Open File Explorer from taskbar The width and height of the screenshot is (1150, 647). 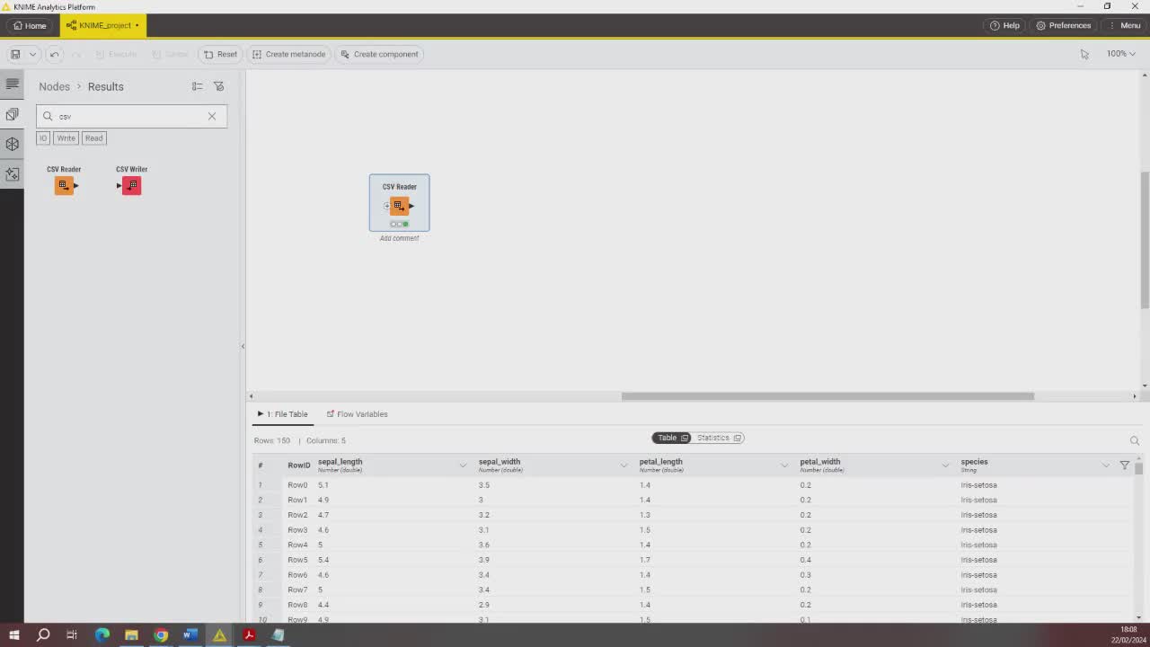(x=131, y=635)
